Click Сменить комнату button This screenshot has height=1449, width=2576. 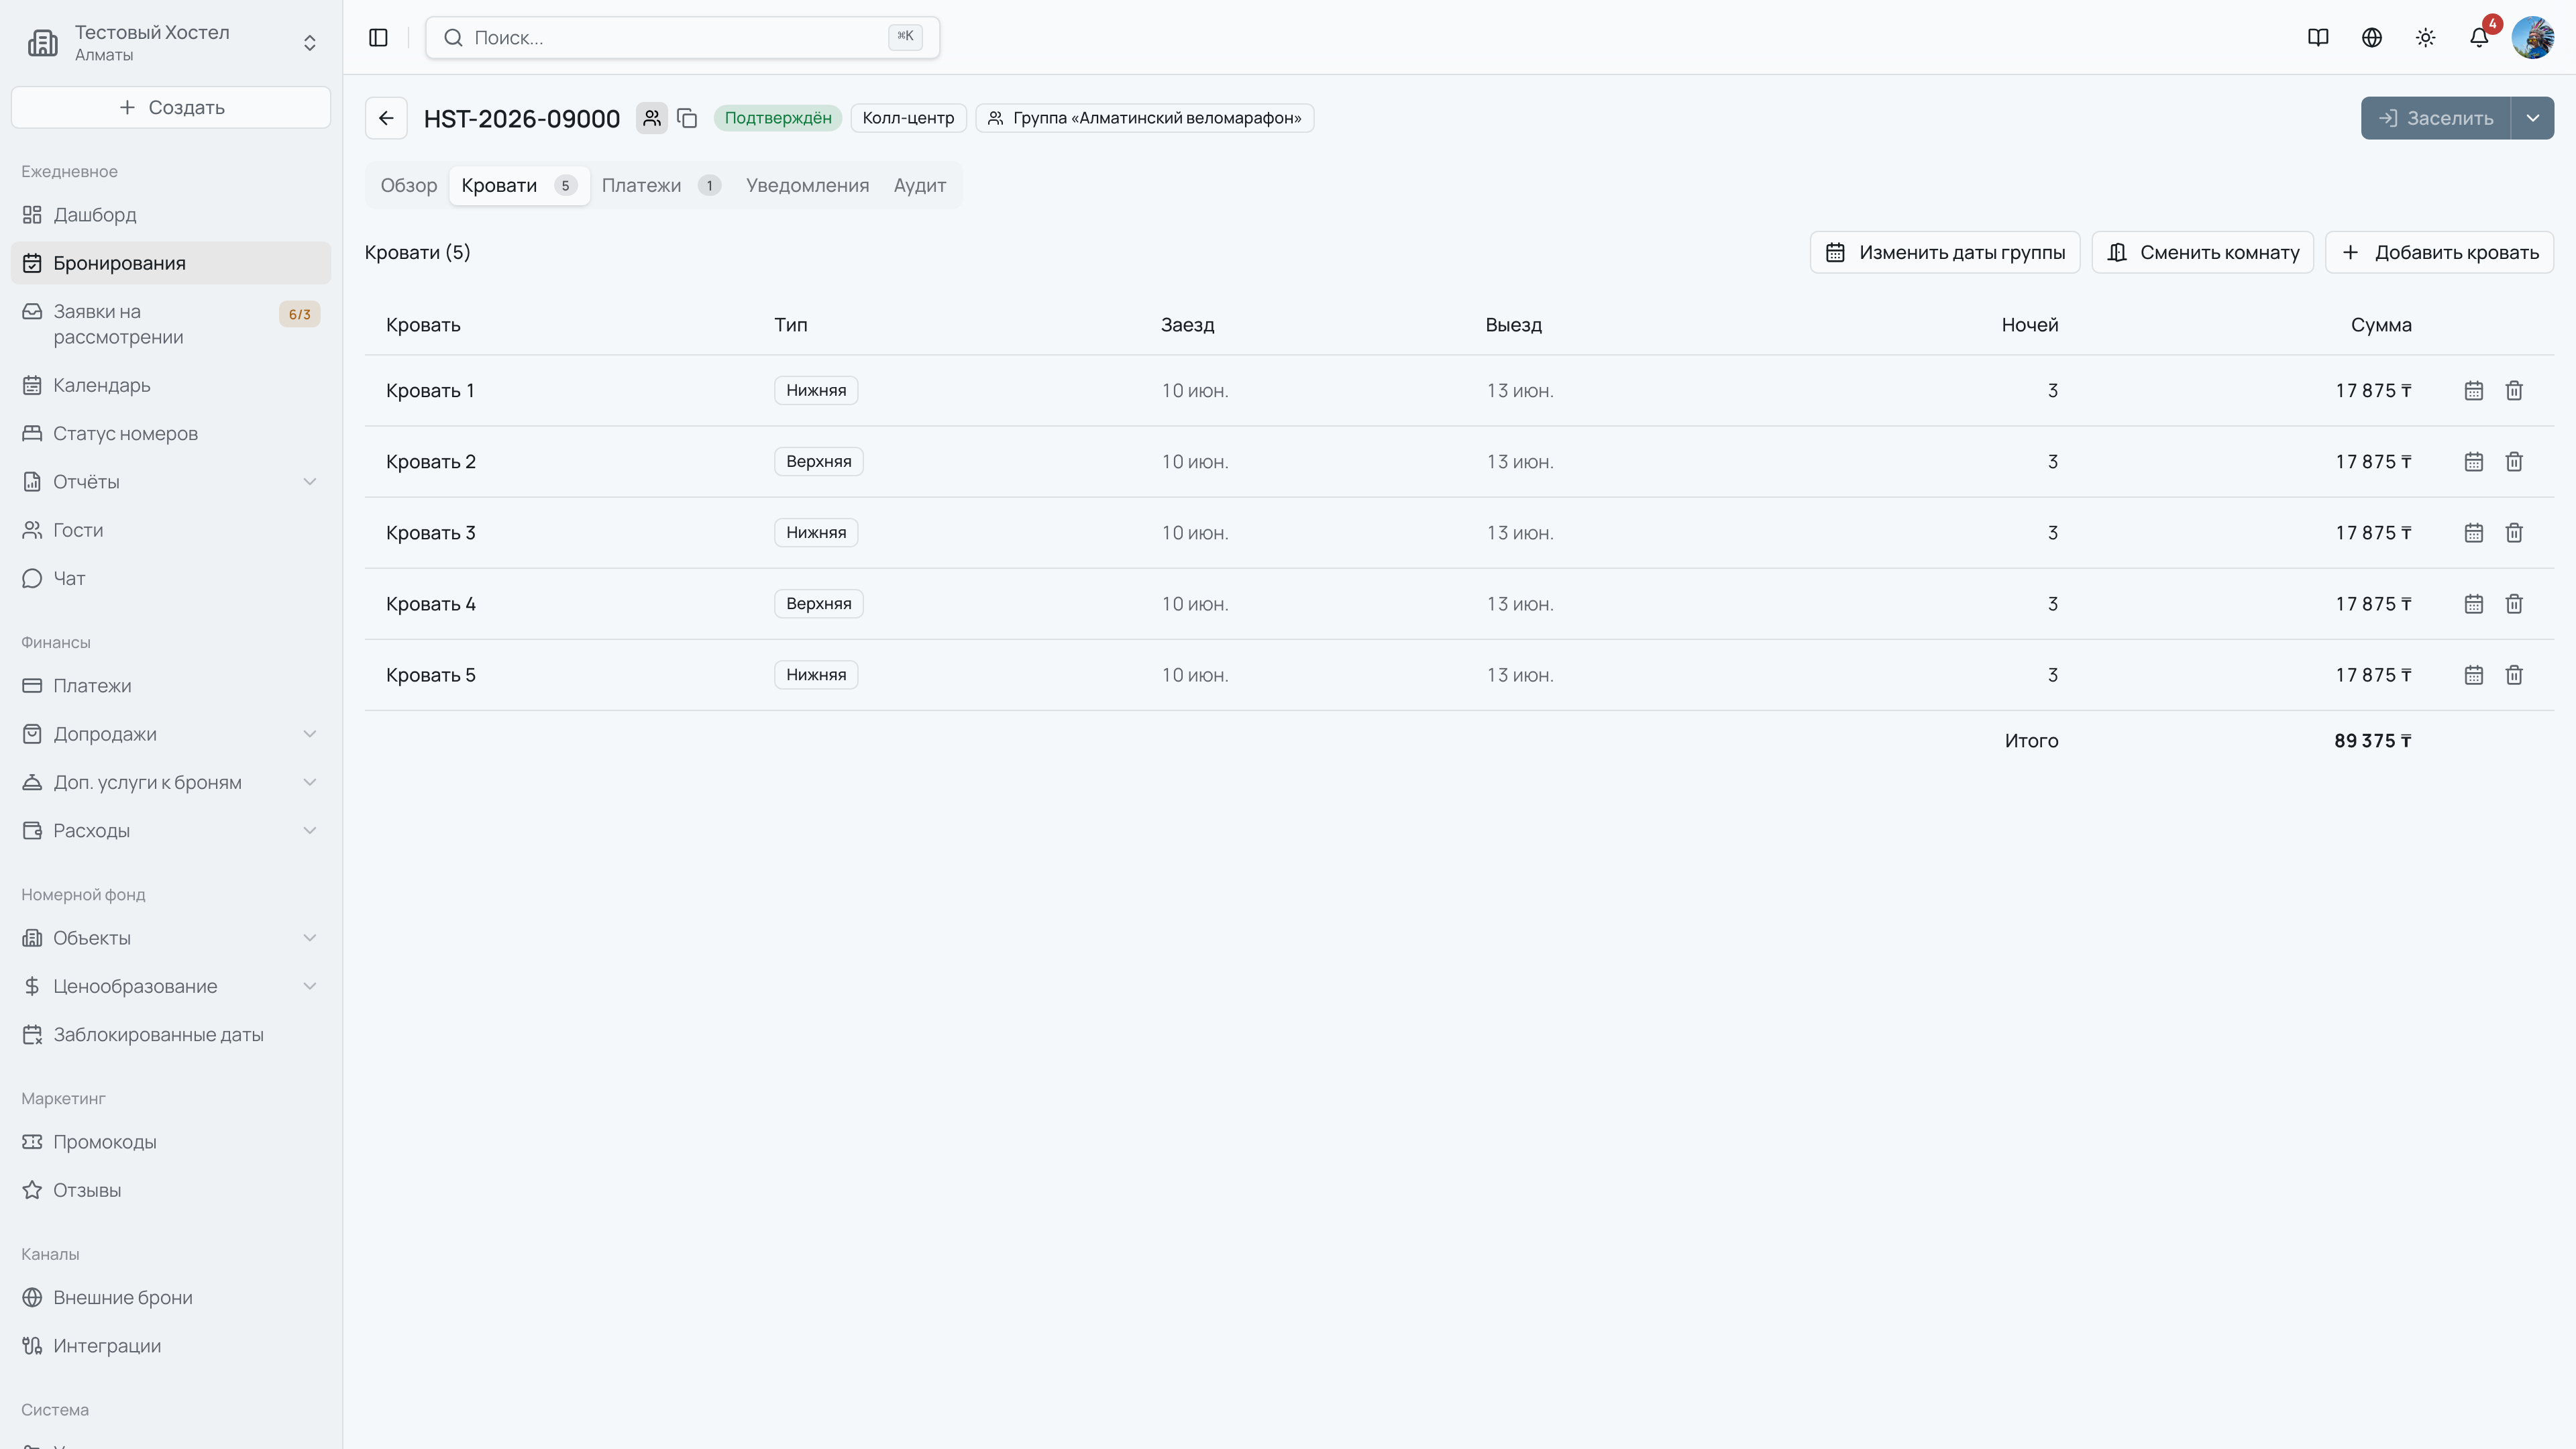pyautogui.click(x=2203, y=252)
